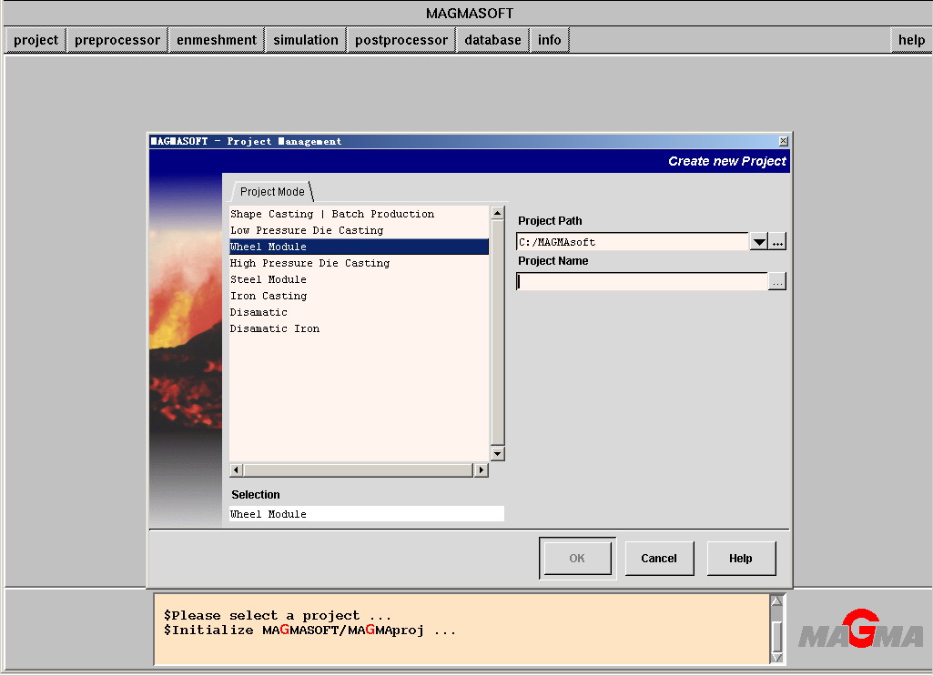Click the list scroll left arrow
The height and width of the screenshot is (676, 933).
click(x=237, y=469)
